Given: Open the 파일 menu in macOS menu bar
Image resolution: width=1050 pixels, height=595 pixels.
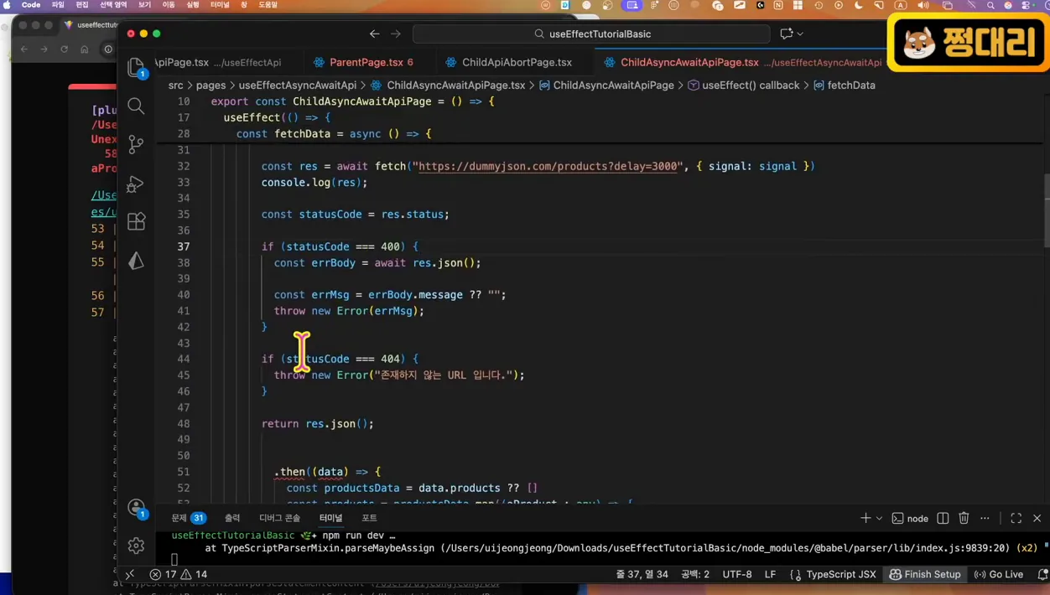Looking at the screenshot, I should [x=58, y=5].
